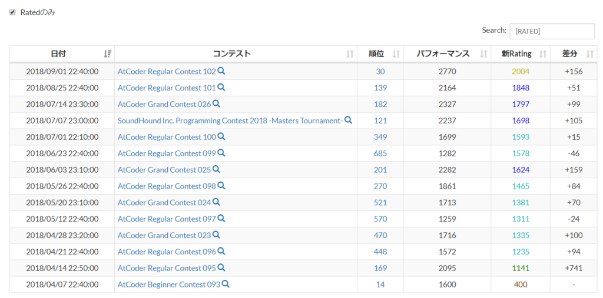Focus the Search input field
The image size is (603, 298).
(x=552, y=31)
